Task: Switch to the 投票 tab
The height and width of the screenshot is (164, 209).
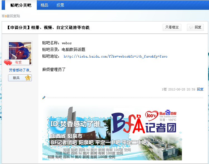Action: pos(60,5)
